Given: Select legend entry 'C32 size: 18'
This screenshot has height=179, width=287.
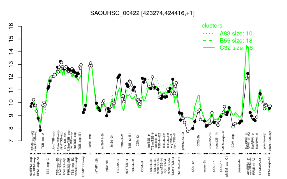Looking at the screenshot, I should click(x=236, y=48).
